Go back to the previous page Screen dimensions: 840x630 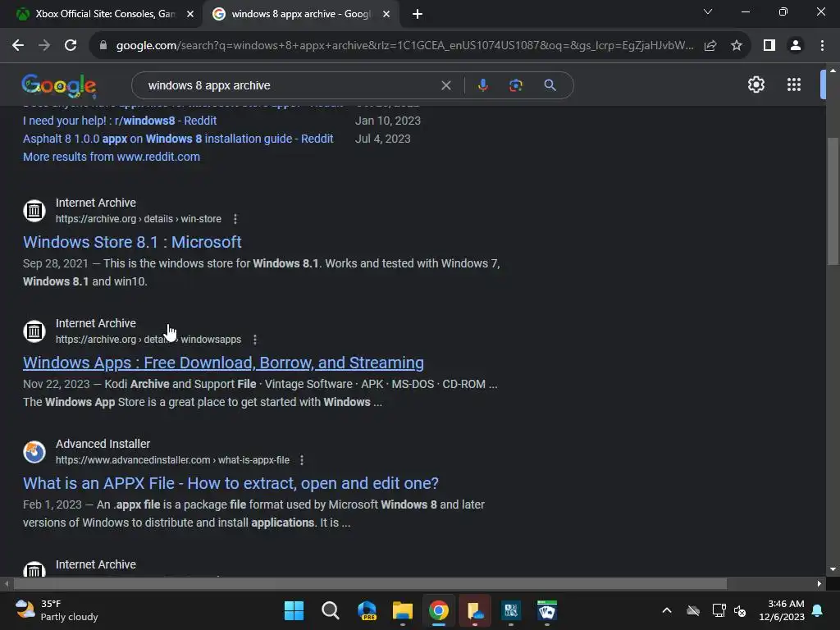click(18, 46)
